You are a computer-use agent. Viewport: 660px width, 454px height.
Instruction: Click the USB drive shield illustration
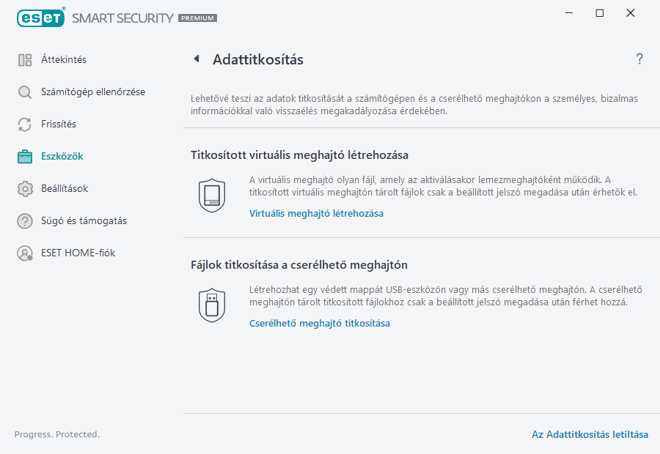pos(212,304)
